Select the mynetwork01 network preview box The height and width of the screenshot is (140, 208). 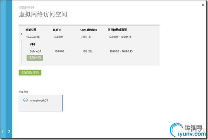pos(41,103)
